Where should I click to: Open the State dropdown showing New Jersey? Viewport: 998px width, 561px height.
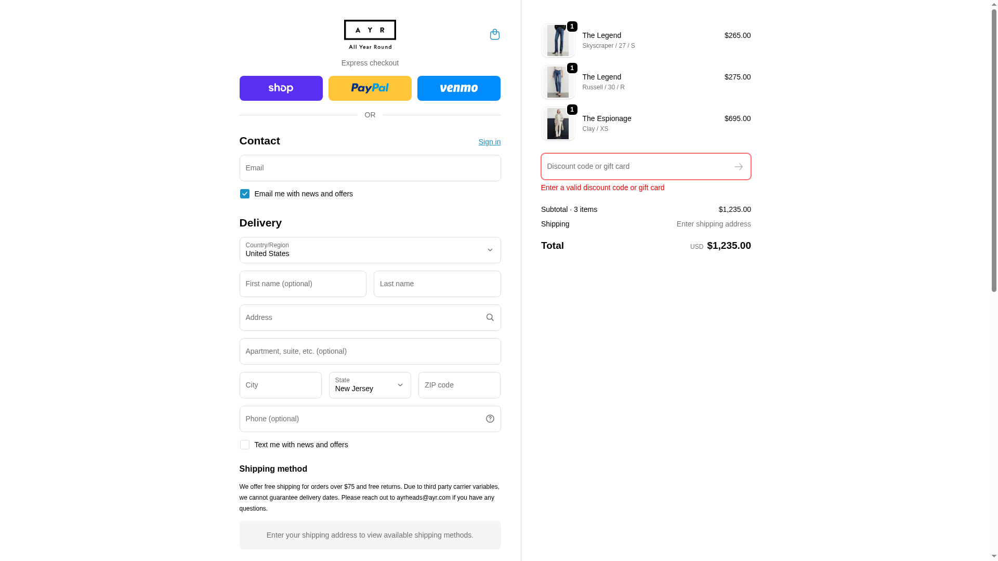(x=370, y=385)
